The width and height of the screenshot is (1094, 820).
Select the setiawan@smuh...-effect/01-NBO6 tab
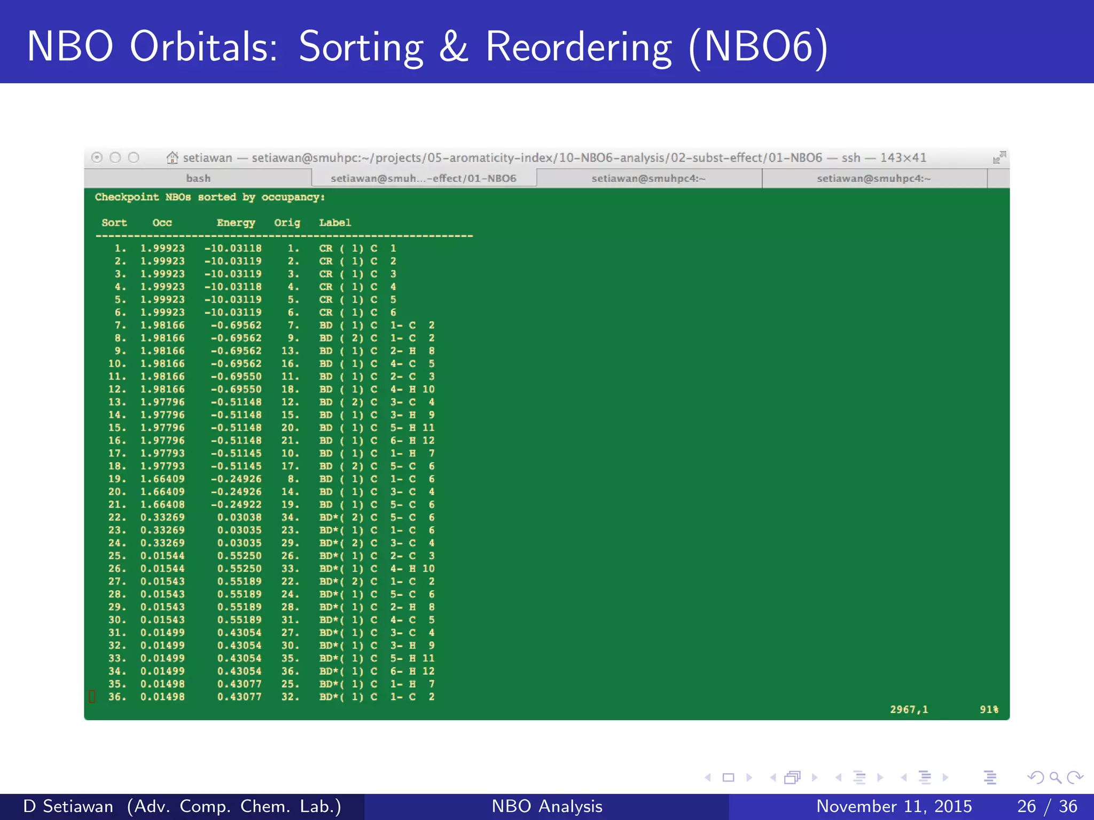pyautogui.click(x=424, y=178)
